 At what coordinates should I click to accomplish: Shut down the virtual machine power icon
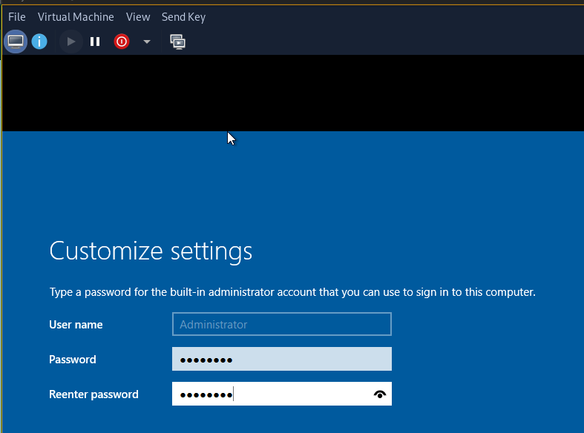[122, 42]
